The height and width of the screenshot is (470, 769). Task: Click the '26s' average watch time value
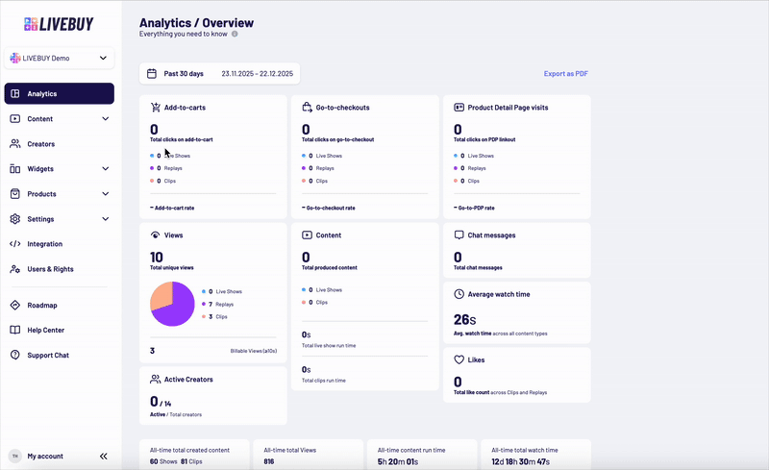click(x=464, y=320)
